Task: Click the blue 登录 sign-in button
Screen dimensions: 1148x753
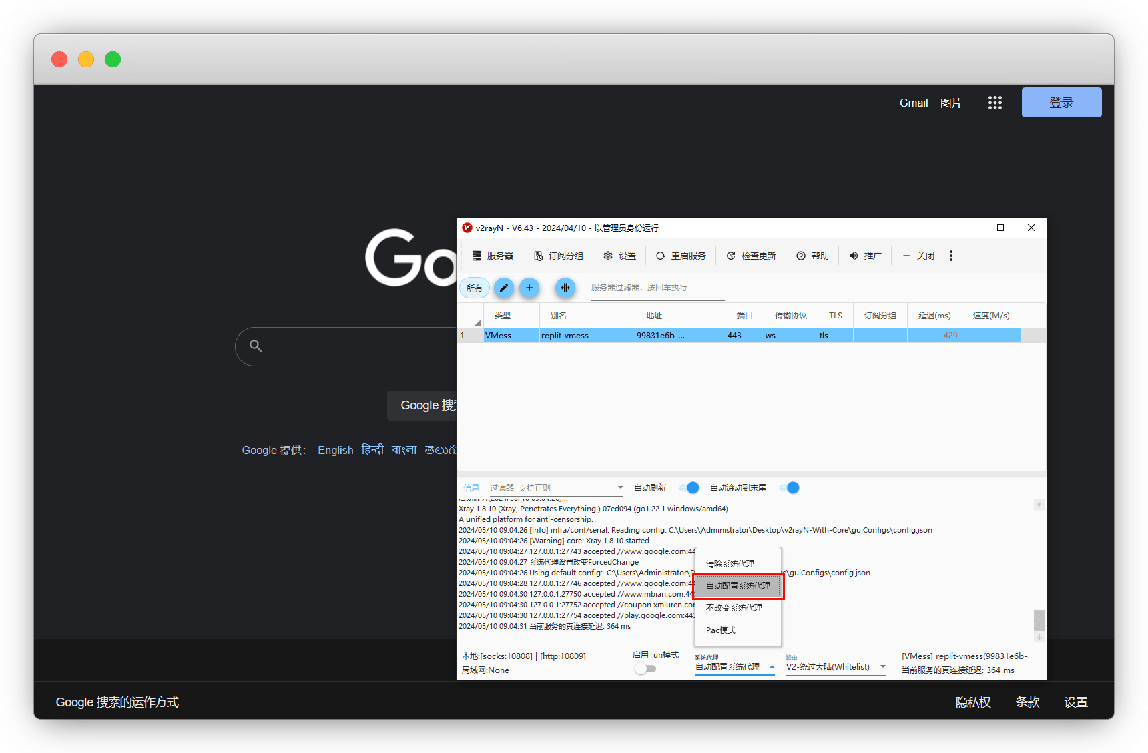Action: pyautogui.click(x=1061, y=103)
